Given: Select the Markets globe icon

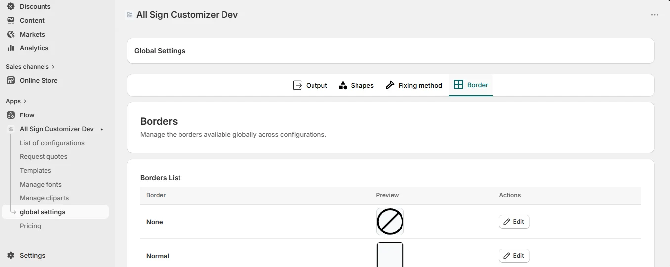Looking at the screenshot, I should tap(11, 34).
